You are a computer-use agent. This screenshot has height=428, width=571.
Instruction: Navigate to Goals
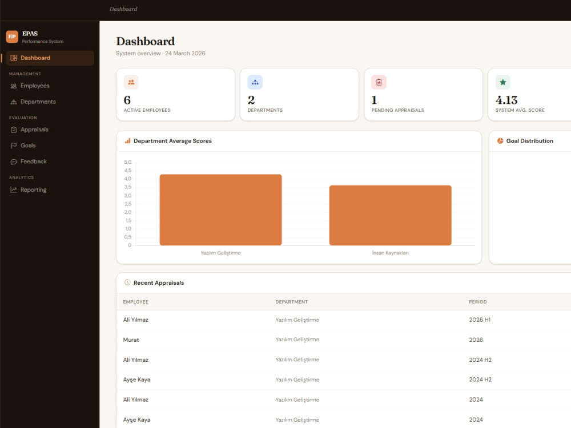pos(50,146)
